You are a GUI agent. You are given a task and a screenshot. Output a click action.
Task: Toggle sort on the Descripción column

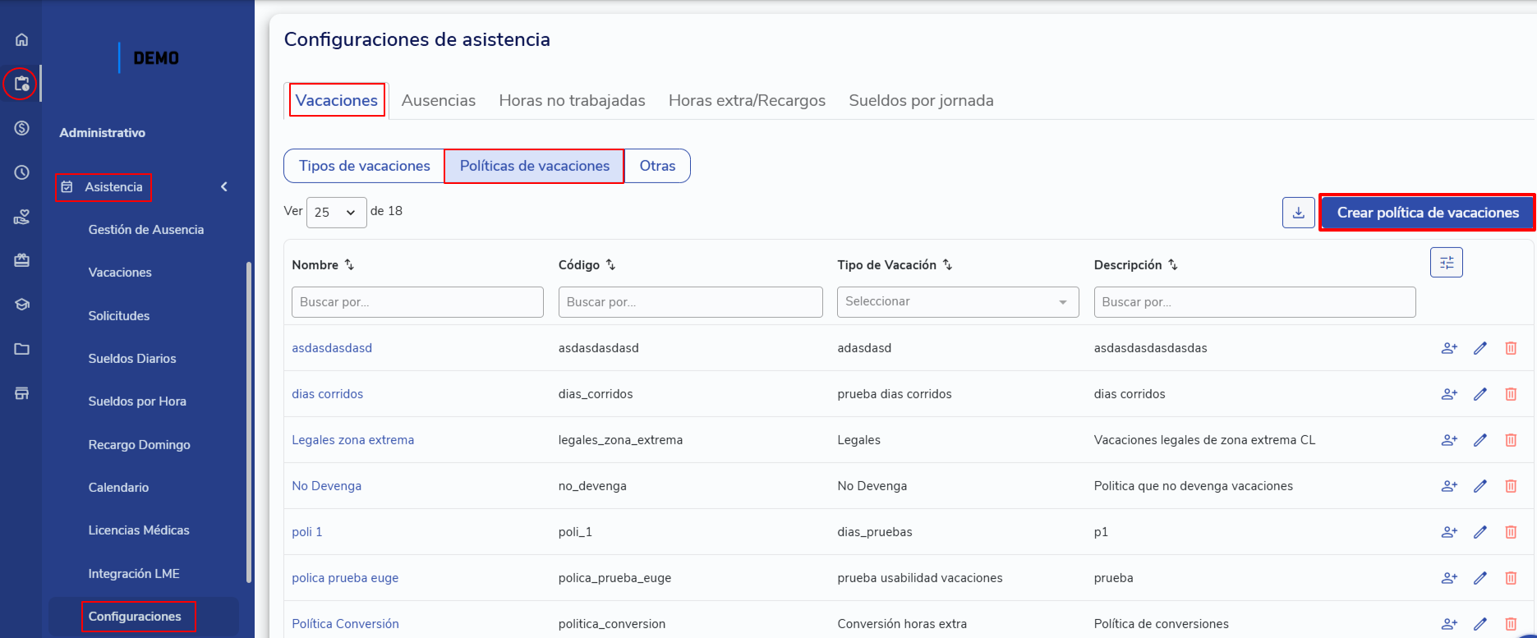pos(1172,264)
